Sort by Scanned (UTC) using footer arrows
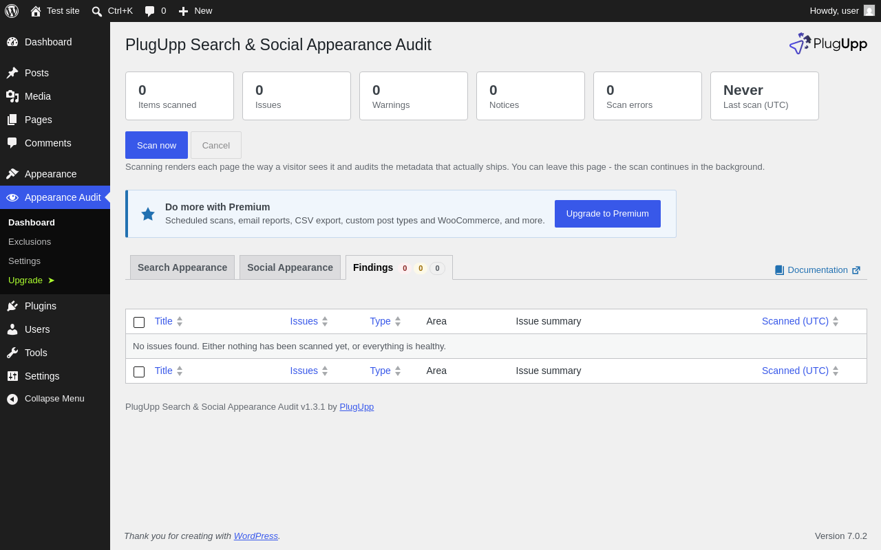881x550 pixels. (836, 371)
